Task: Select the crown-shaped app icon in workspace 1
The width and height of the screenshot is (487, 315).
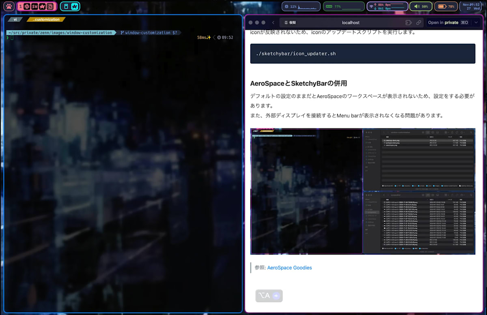Action: point(42,6)
